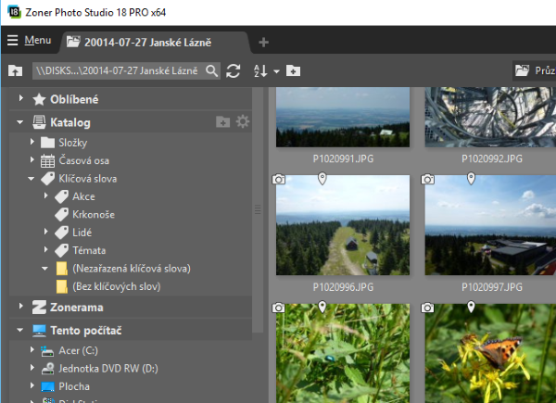
Task: Expand the Témata keyword
Action: [46, 249]
